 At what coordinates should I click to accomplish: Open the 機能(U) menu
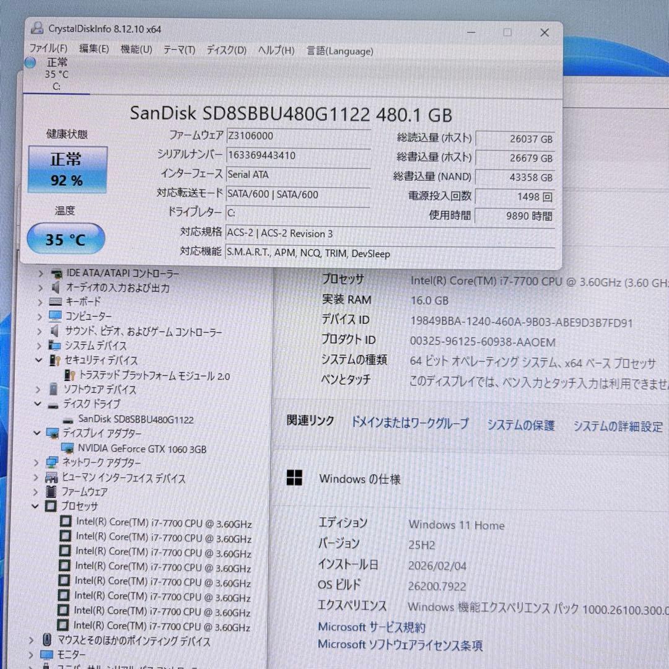coord(136,49)
